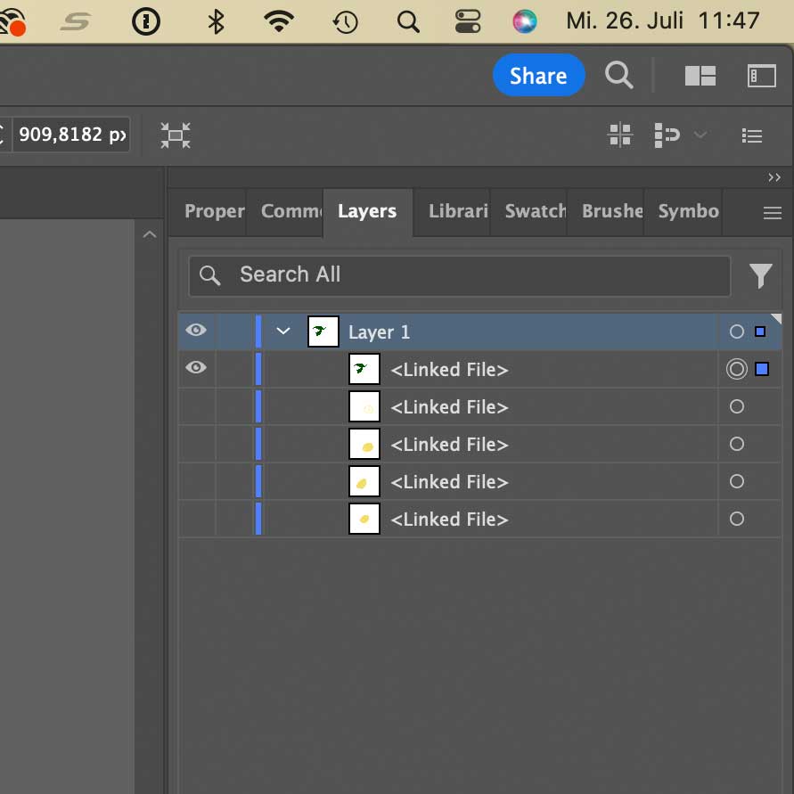Open the control panel list menu icon
Image resolution: width=794 pixels, height=794 pixels.
(x=752, y=135)
